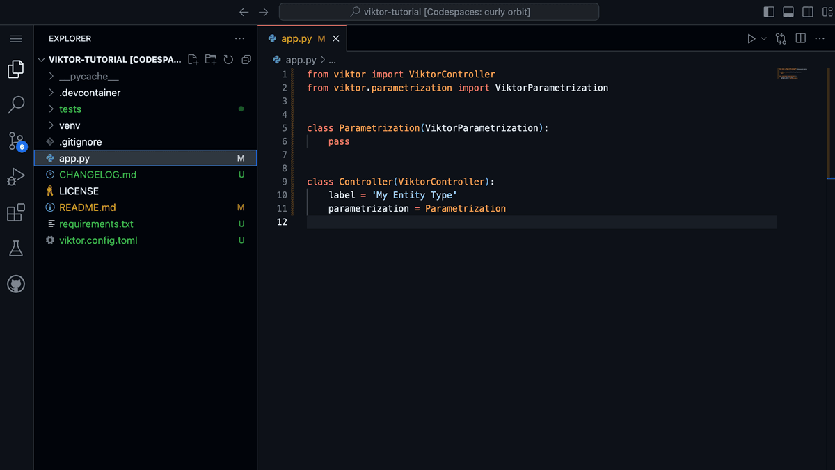Toggle the primary sidebar visibility
This screenshot has height=470, width=835.
(768, 11)
